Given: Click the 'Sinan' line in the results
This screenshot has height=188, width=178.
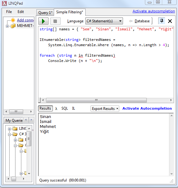Looking at the screenshot, I should pos(45,117).
